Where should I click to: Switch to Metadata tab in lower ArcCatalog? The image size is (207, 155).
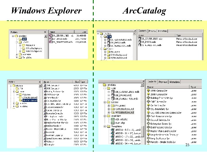click(175, 82)
